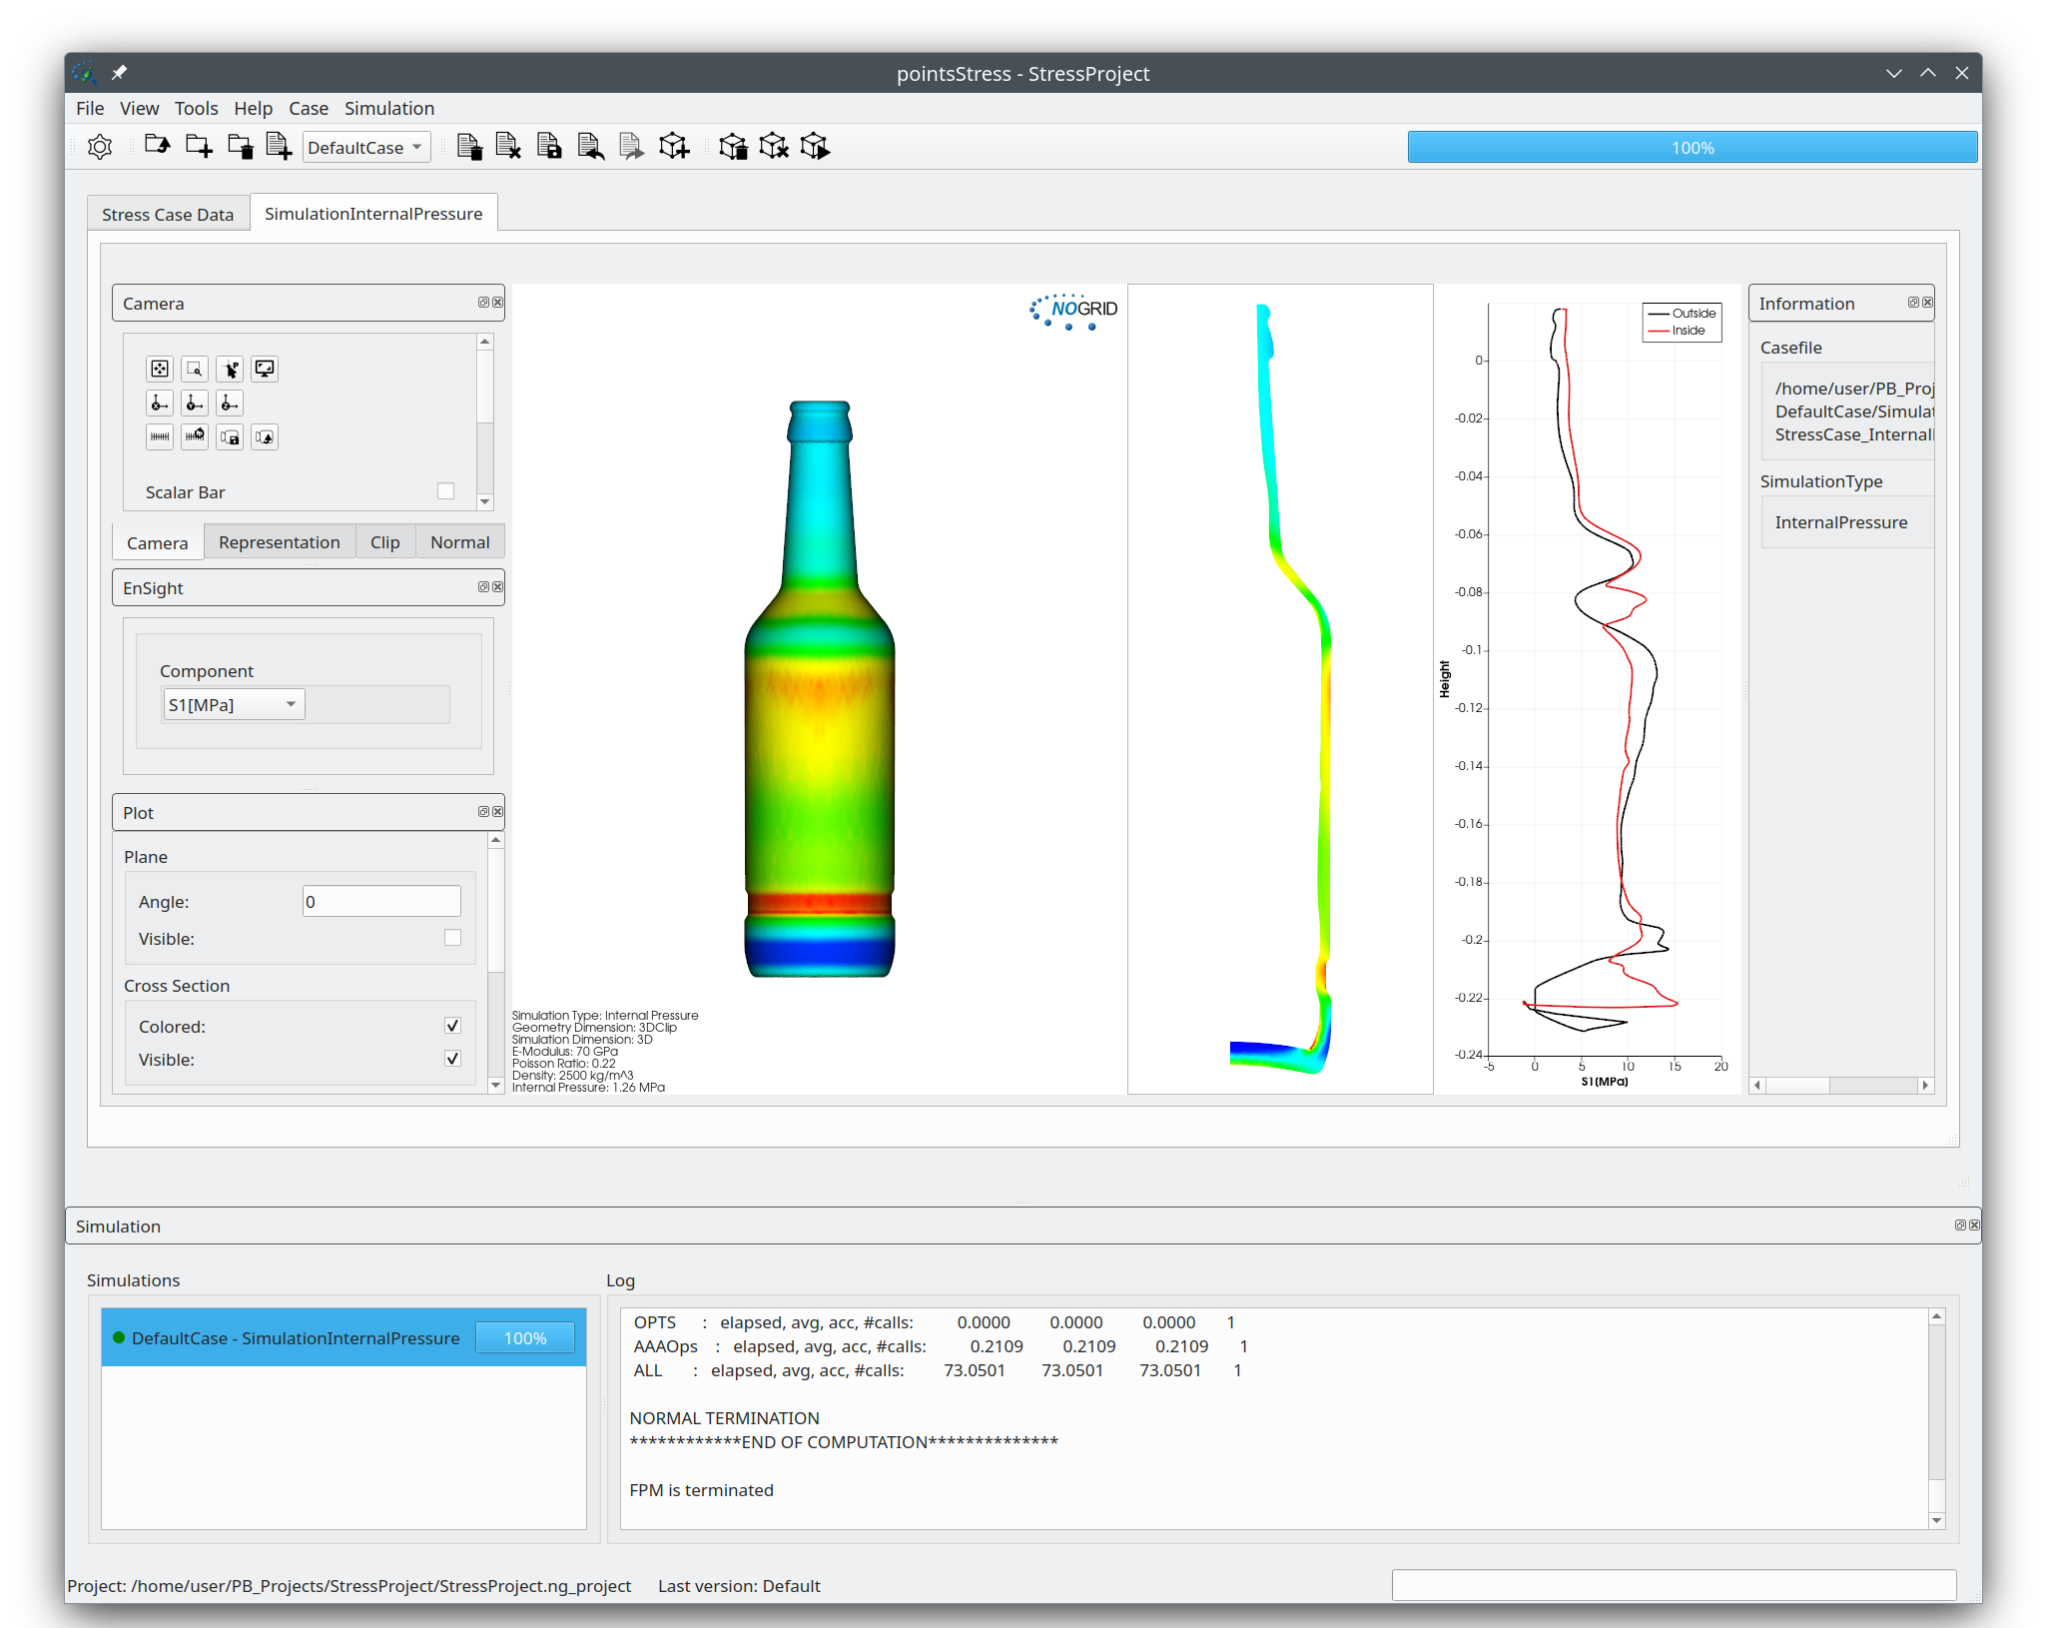Open the Simulation menu

(389, 108)
